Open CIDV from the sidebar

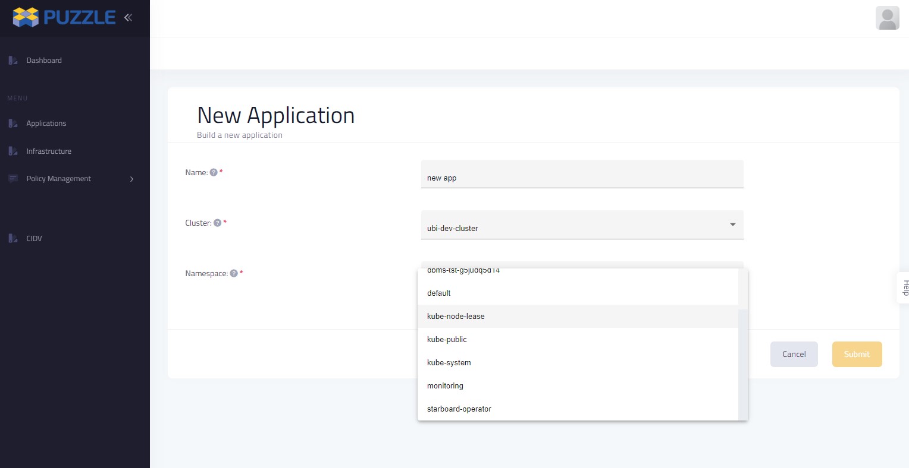(x=34, y=239)
